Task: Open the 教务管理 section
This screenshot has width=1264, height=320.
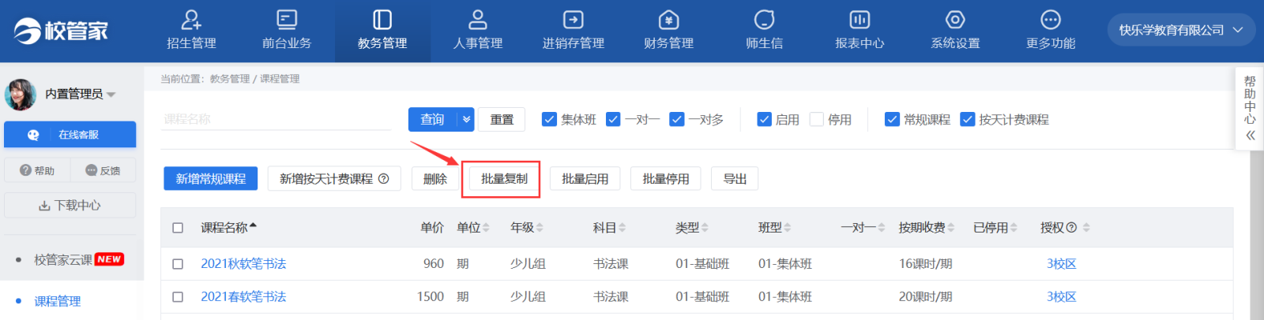Action: coord(382,31)
